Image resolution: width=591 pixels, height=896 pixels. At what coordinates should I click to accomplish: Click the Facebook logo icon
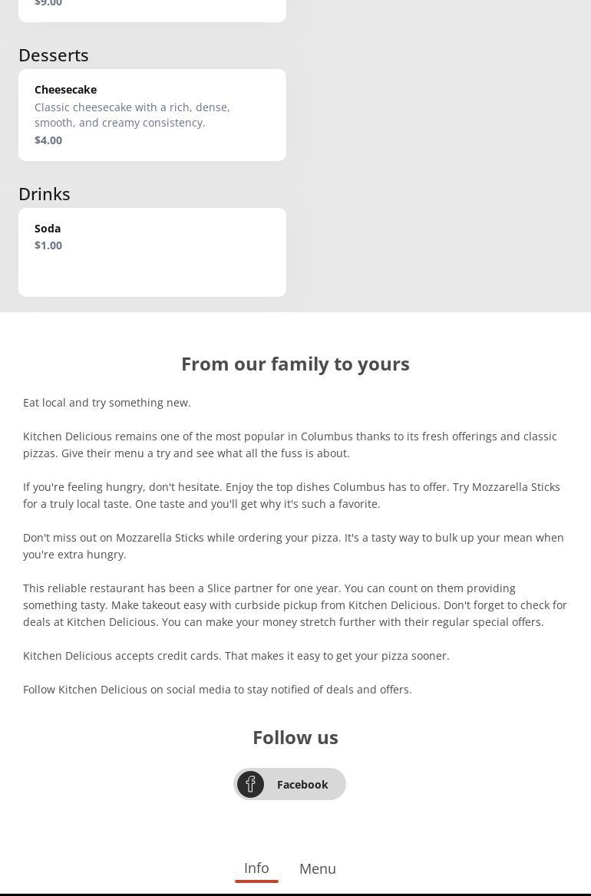250,784
